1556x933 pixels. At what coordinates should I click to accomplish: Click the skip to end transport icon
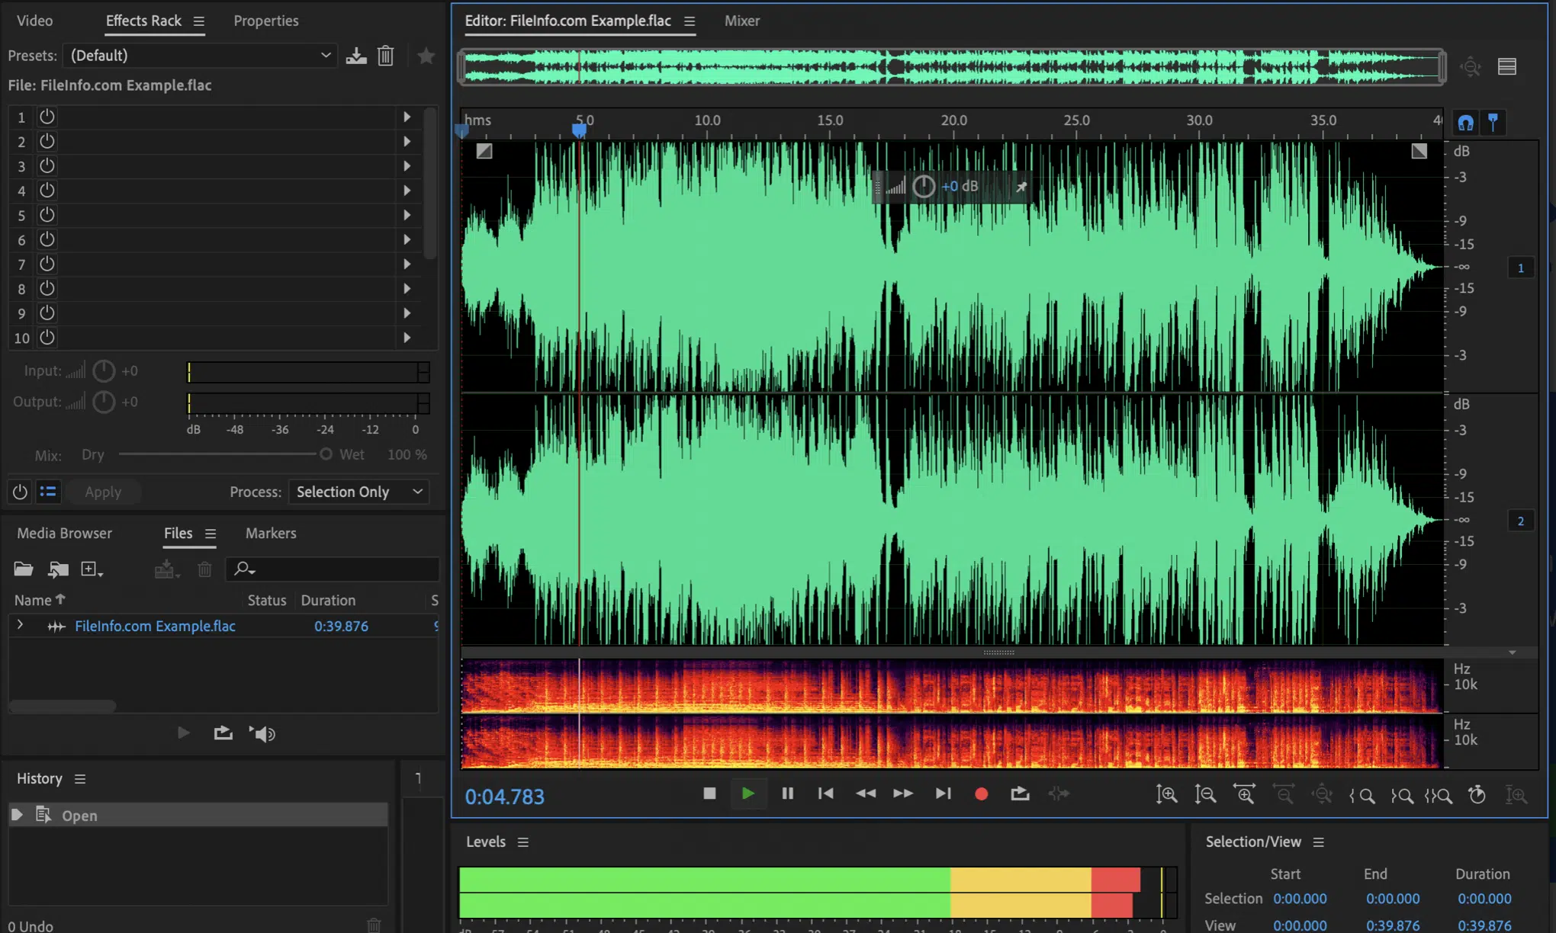click(x=944, y=793)
